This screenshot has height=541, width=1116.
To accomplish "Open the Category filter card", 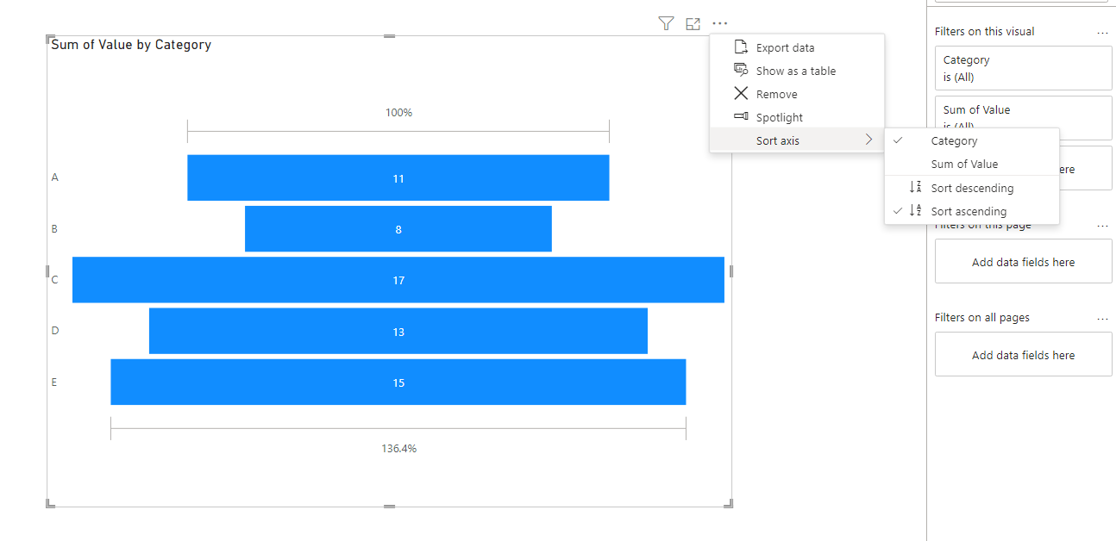I will tap(1023, 68).
